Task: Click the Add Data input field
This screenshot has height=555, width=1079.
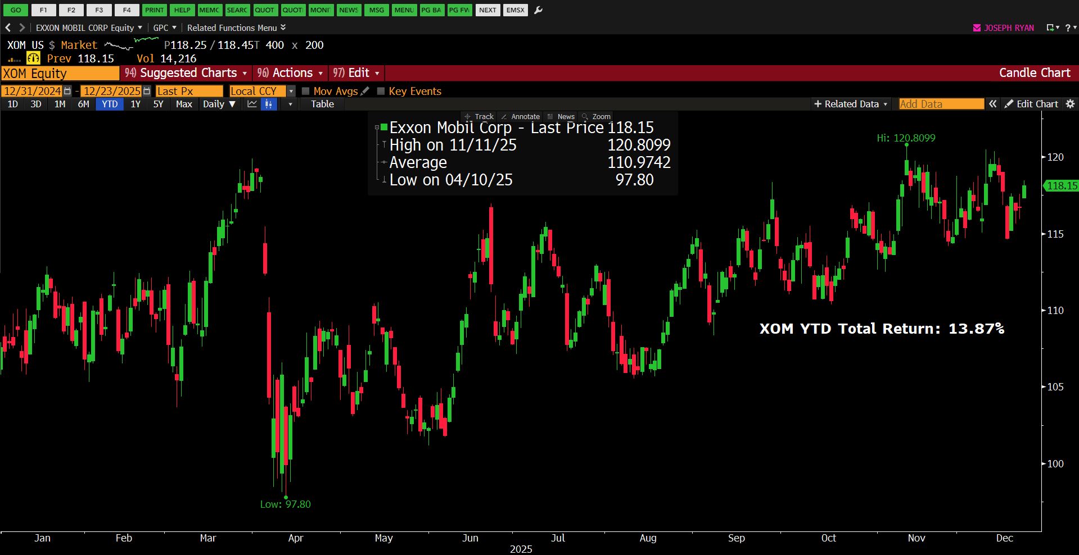Action: (941, 104)
